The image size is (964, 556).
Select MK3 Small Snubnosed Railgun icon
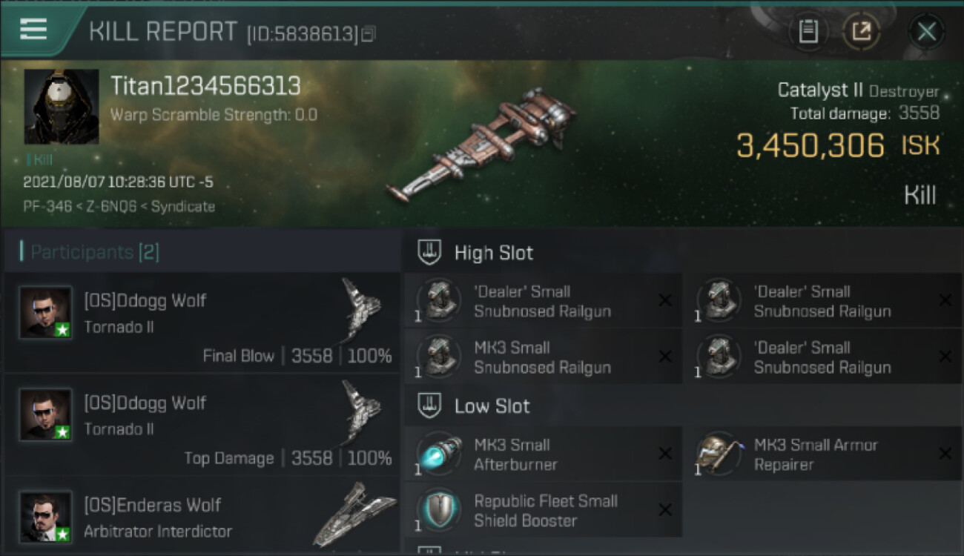click(x=438, y=357)
